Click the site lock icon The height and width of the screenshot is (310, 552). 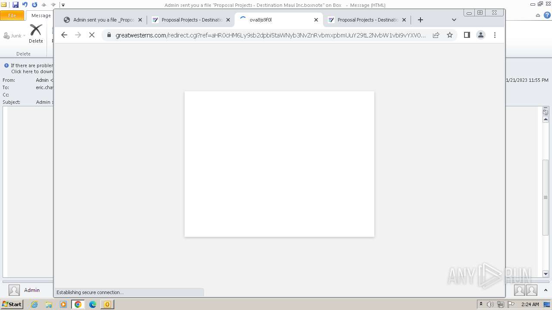pos(109,35)
